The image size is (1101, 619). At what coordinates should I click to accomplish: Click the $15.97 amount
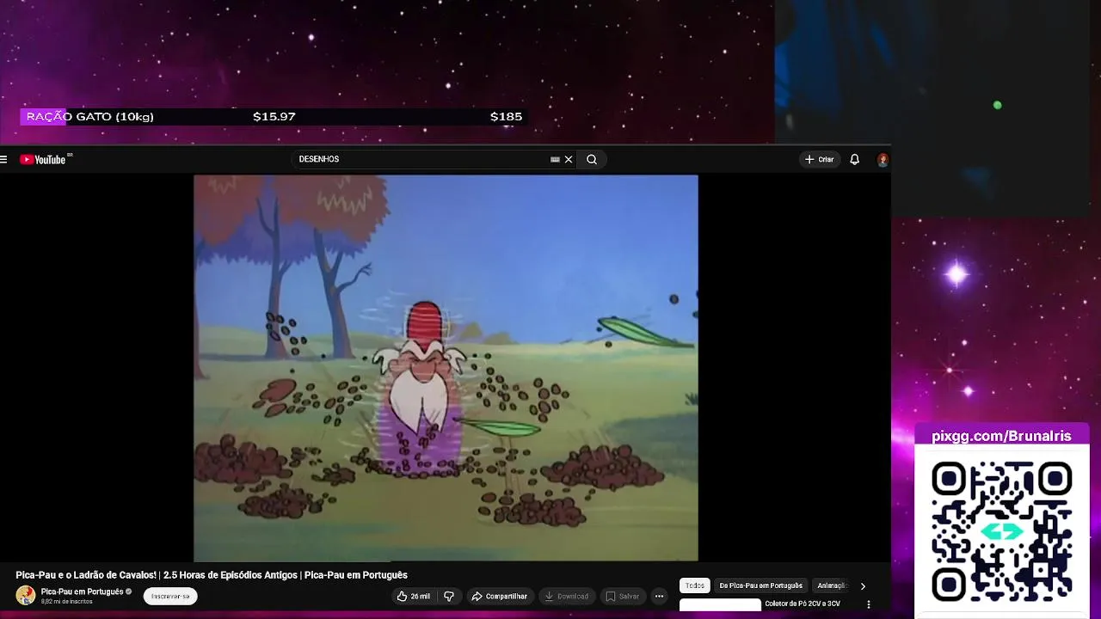[274, 117]
